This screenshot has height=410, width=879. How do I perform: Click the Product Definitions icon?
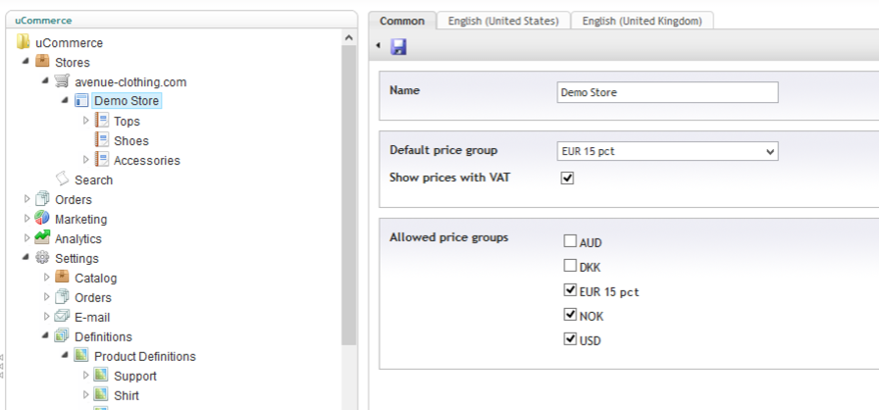(x=81, y=356)
